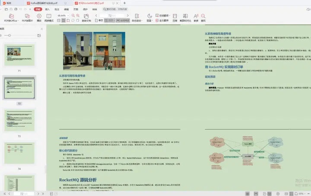This screenshot has width=311, height=196.
Task: Start the 播放 slideshow mode
Action: (39, 18)
